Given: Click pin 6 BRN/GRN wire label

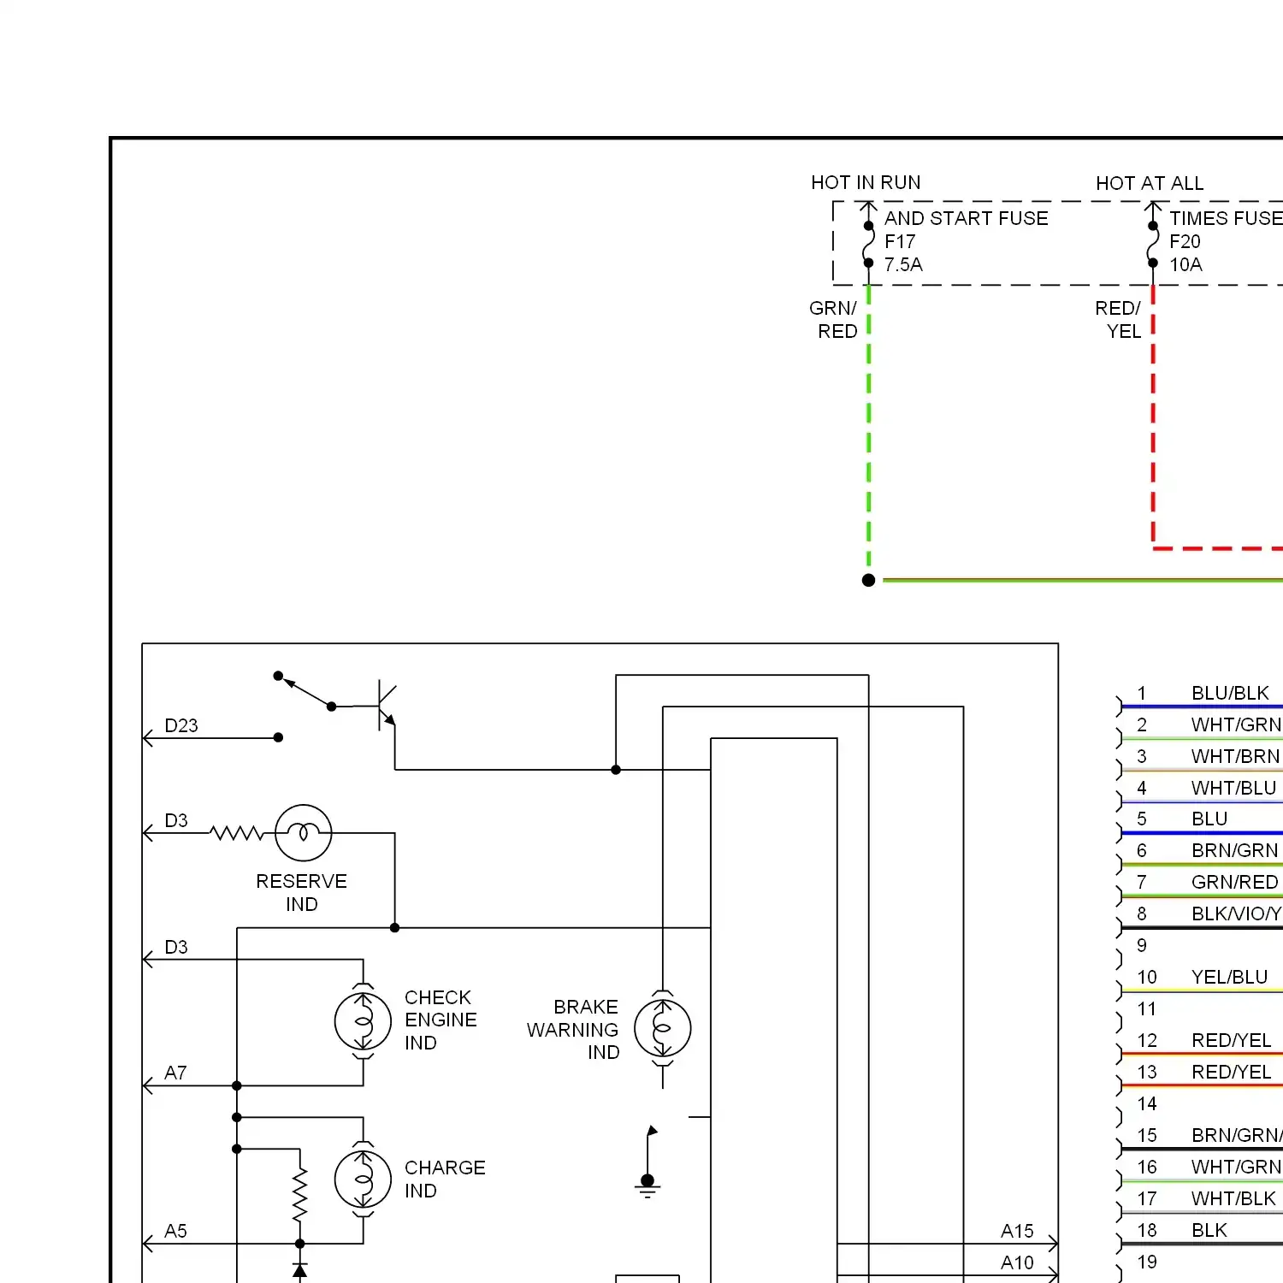Looking at the screenshot, I should coord(1234,850).
